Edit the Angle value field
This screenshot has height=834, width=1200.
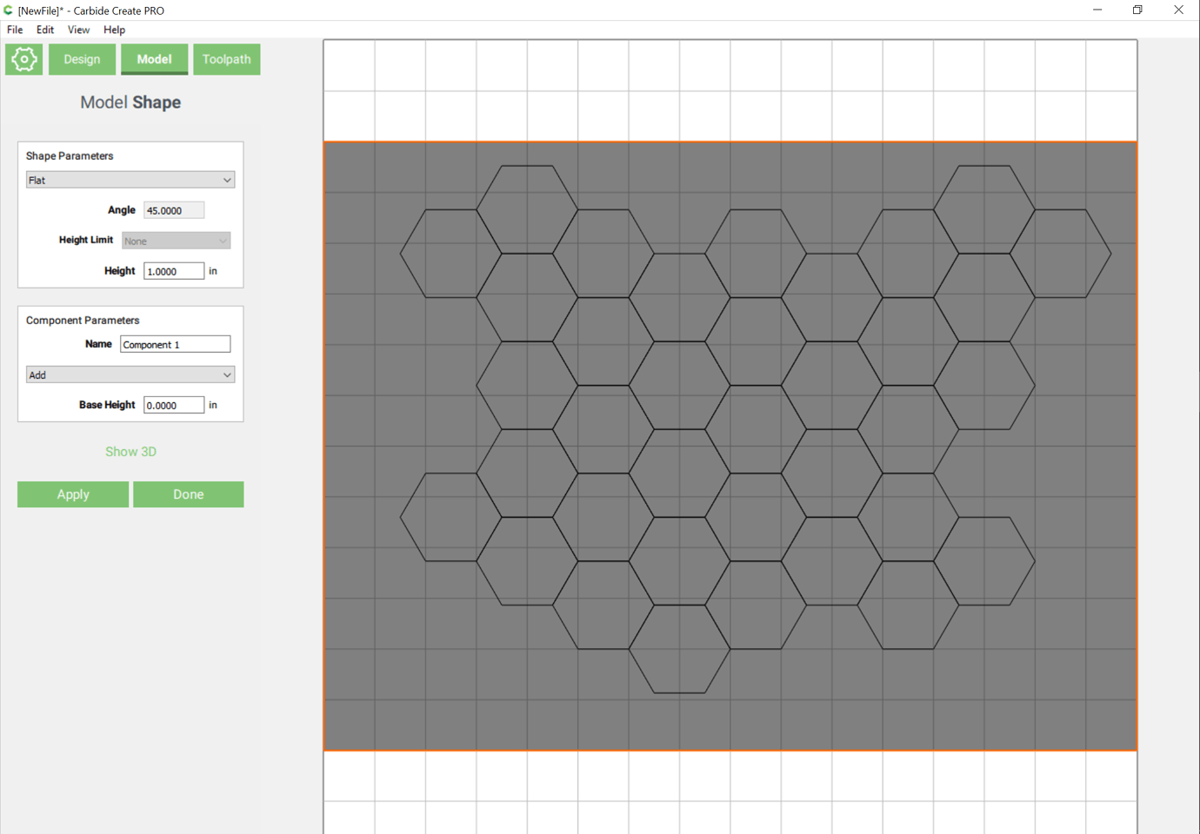(x=173, y=209)
